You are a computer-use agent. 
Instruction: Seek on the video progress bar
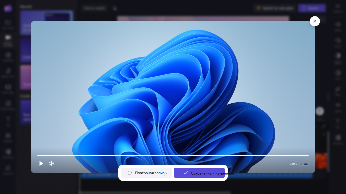[173, 156]
